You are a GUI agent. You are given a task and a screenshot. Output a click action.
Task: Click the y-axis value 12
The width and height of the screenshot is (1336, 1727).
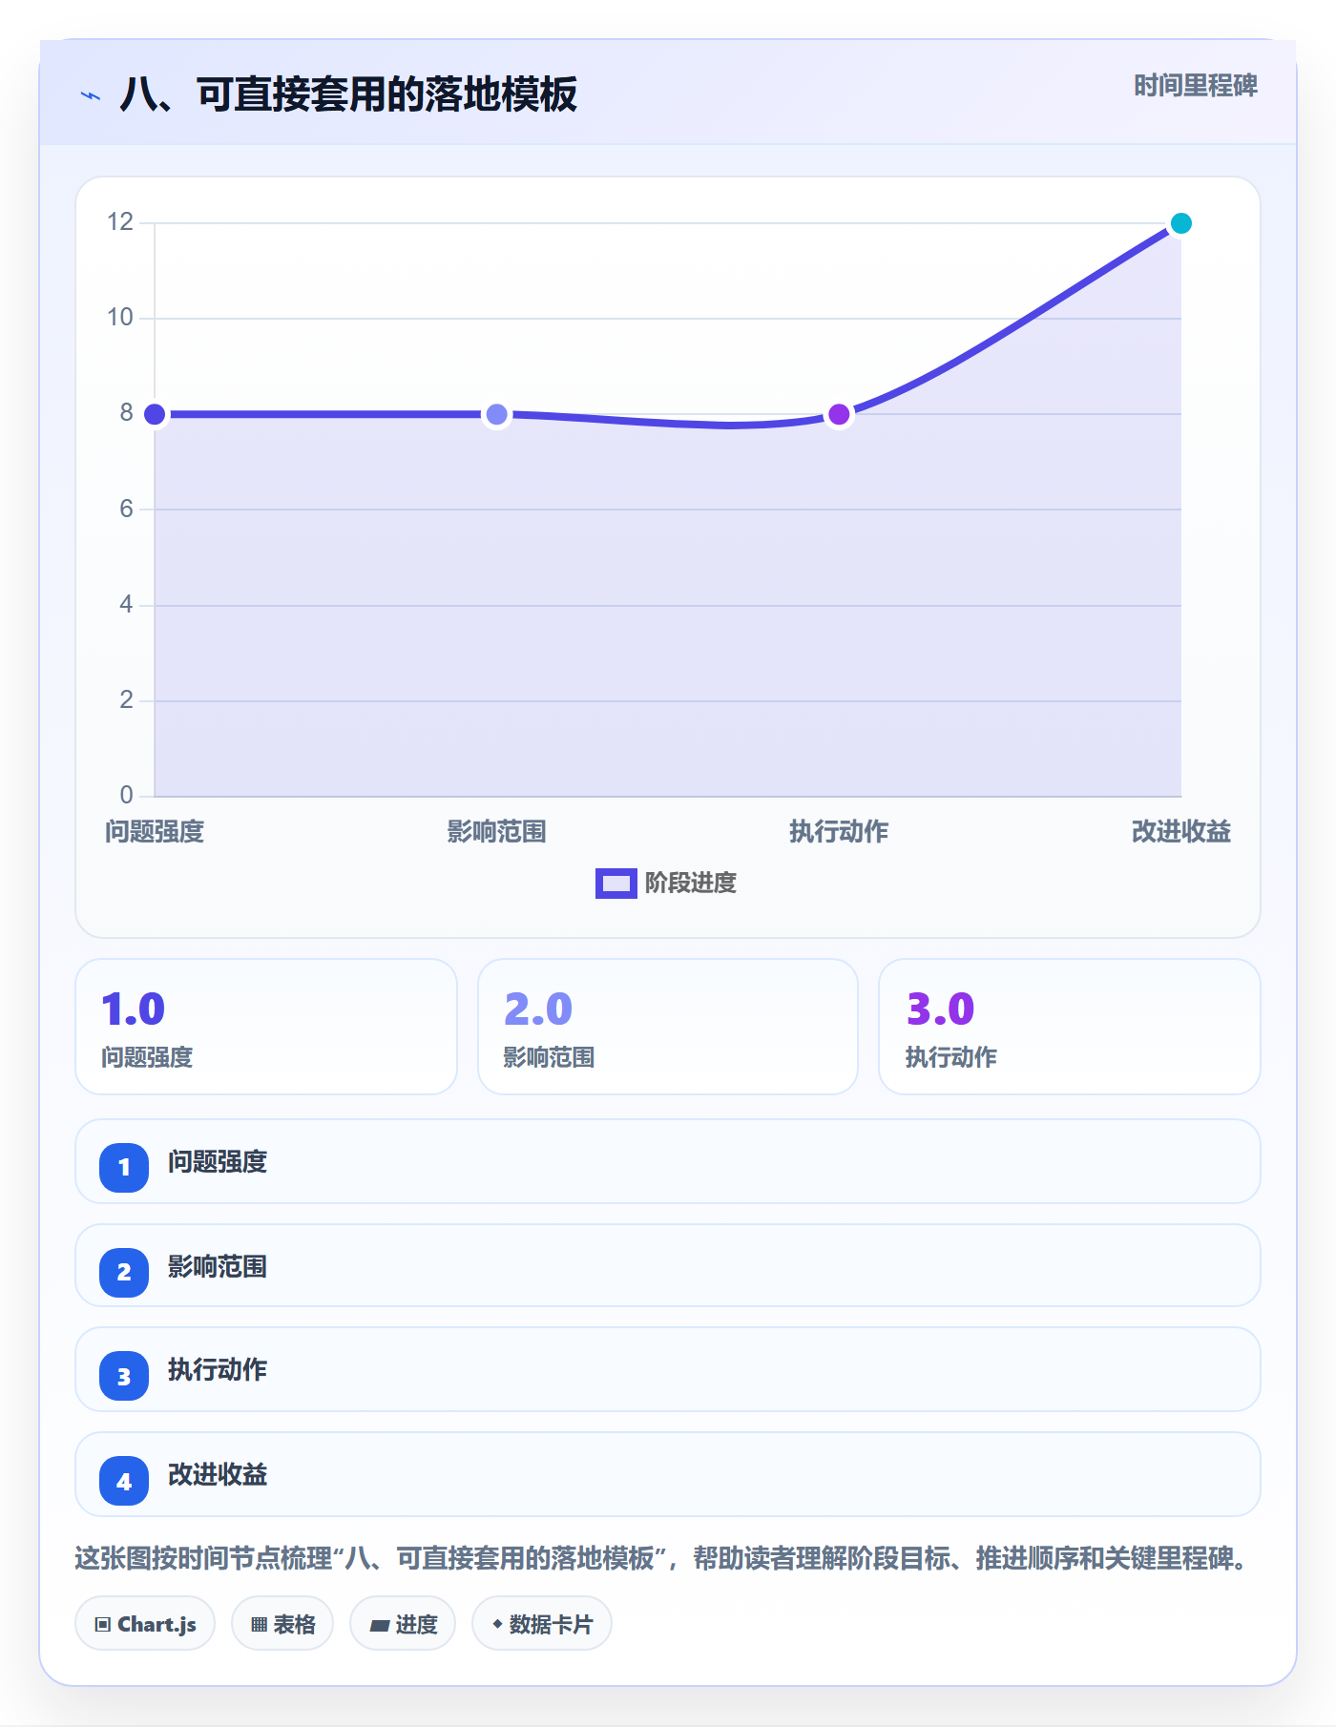click(x=120, y=222)
